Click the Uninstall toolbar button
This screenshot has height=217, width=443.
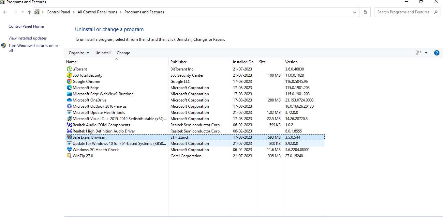point(103,53)
